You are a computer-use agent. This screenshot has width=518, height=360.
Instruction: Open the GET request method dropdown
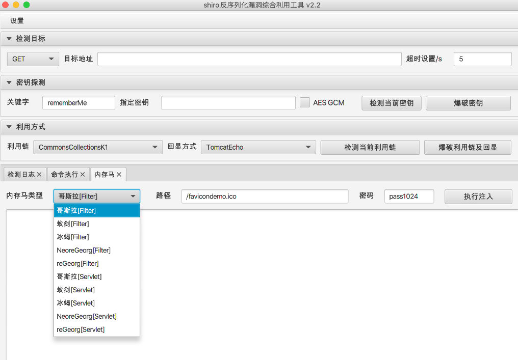click(x=33, y=59)
